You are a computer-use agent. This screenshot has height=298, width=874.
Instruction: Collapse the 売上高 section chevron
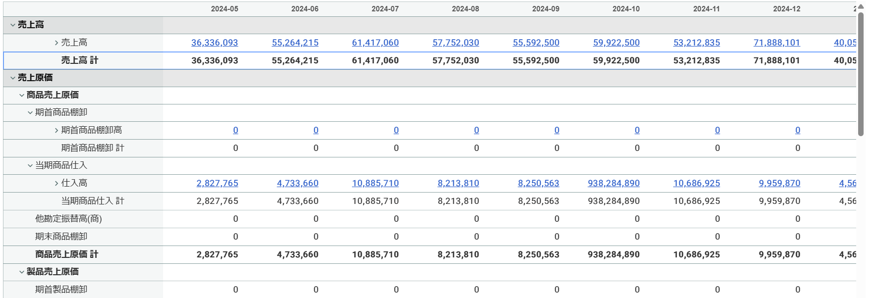[13, 25]
